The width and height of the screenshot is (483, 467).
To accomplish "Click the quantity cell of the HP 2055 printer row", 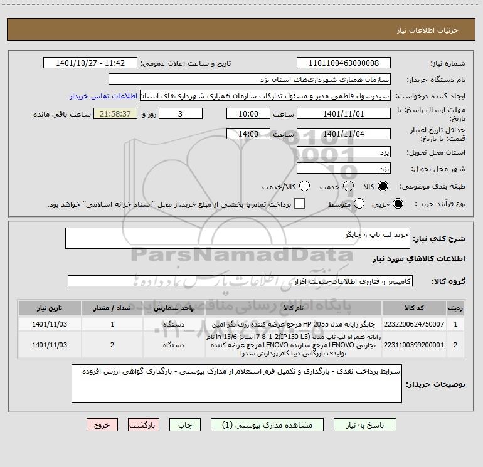I will tap(112, 324).
